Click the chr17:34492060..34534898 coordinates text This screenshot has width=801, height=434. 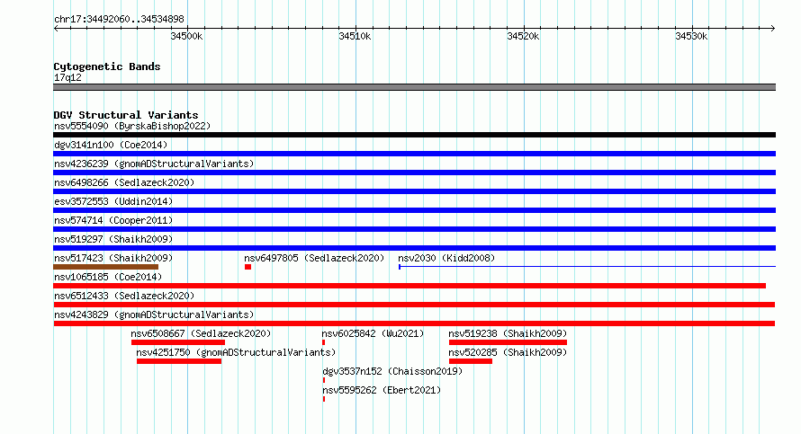click(x=119, y=19)
